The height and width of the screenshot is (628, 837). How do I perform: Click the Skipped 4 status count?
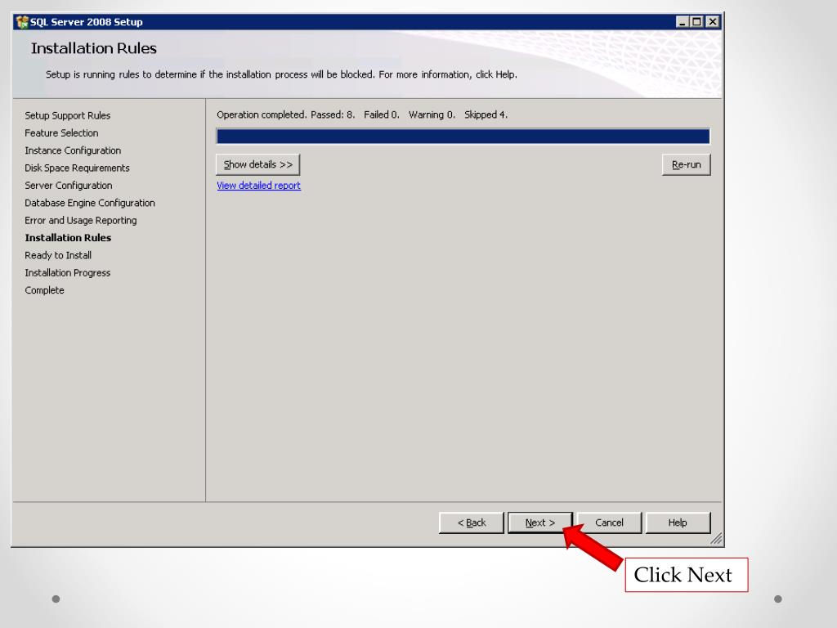[x=486, y=114]
